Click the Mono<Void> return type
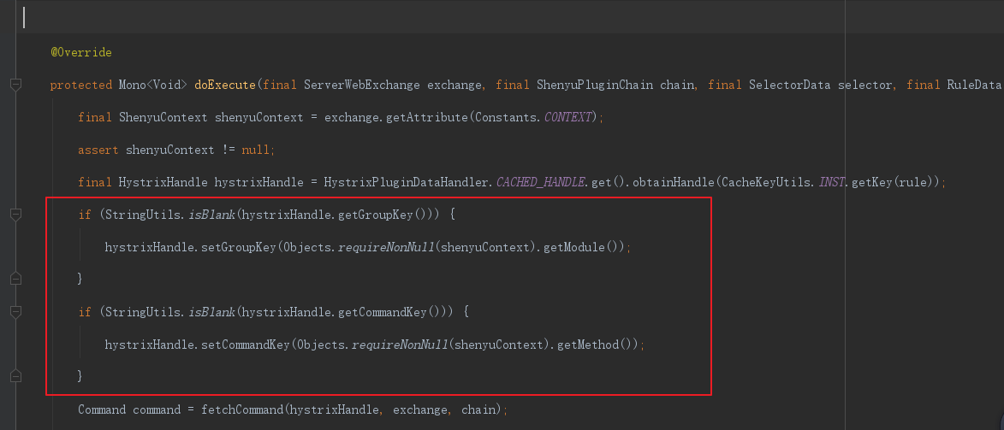Screen dimensions: 1004x430 (x=153, y=85)
